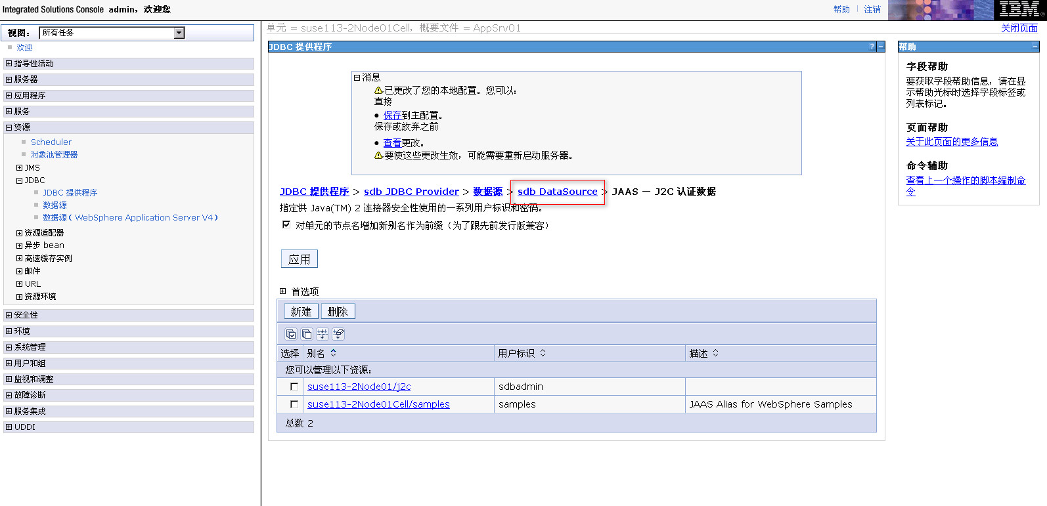
Task: Expand the 高速缓存实例 node
Action: point(20,259)
